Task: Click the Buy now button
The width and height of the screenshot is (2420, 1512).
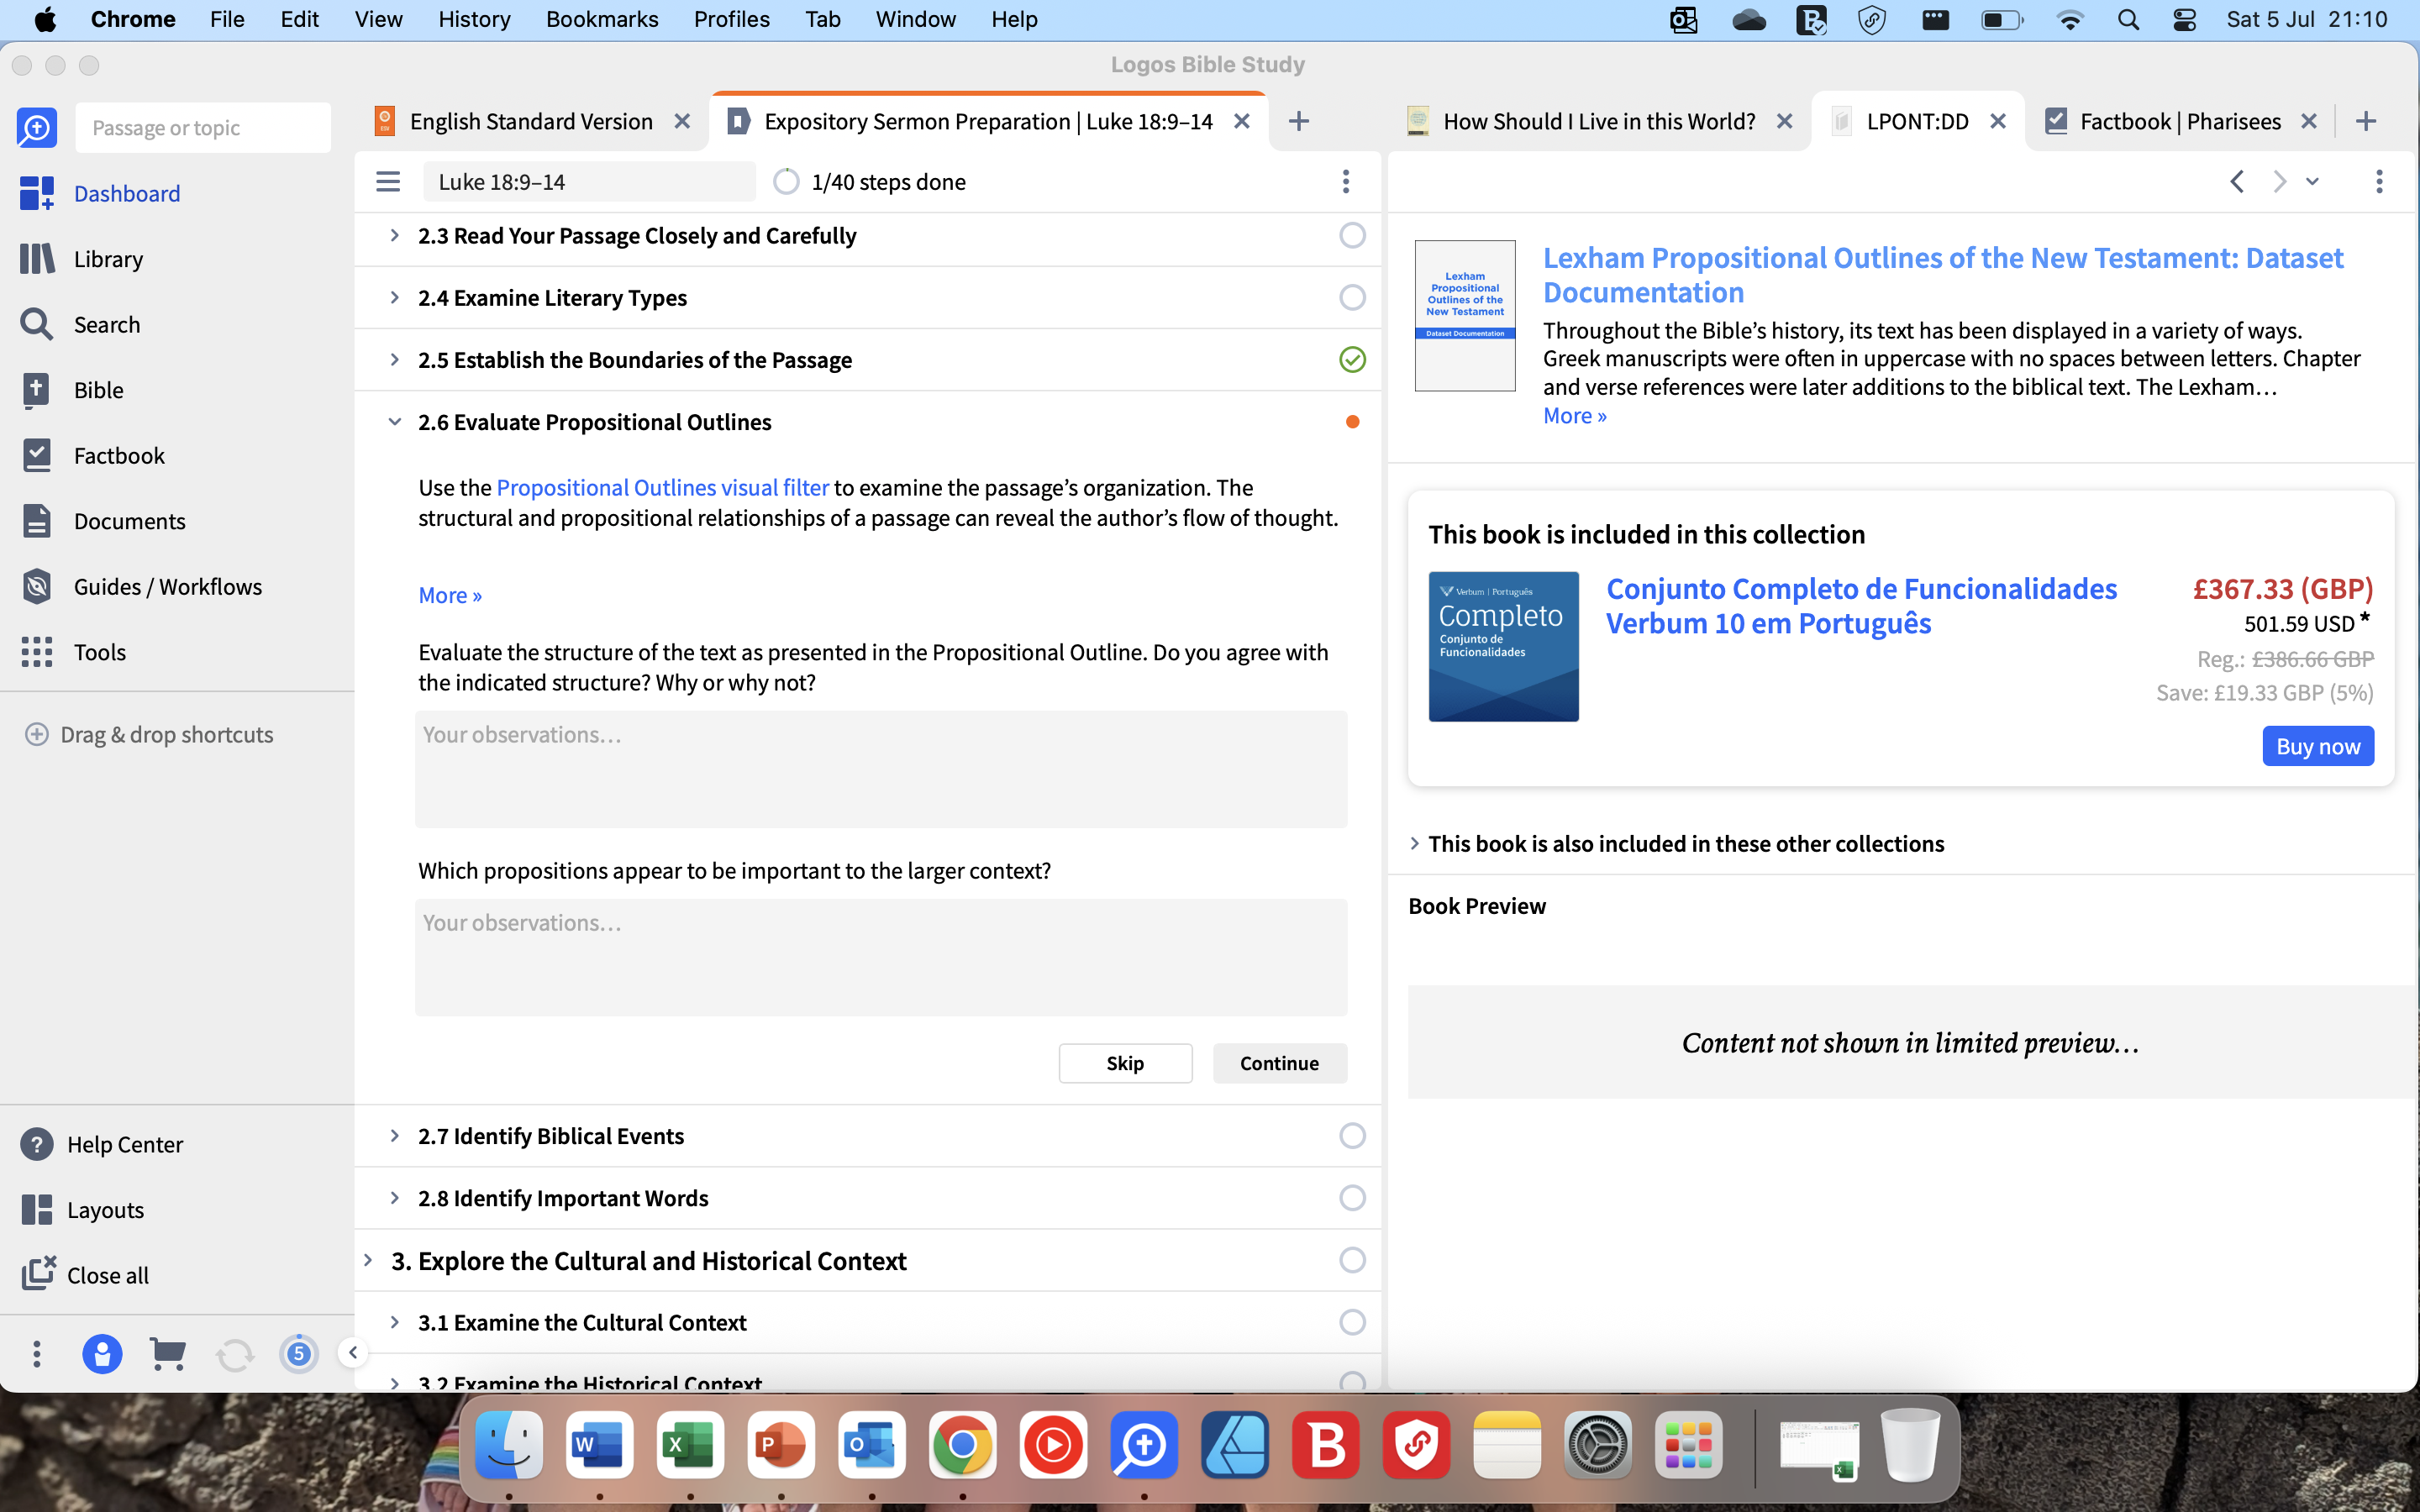Action: point(2318,746)
